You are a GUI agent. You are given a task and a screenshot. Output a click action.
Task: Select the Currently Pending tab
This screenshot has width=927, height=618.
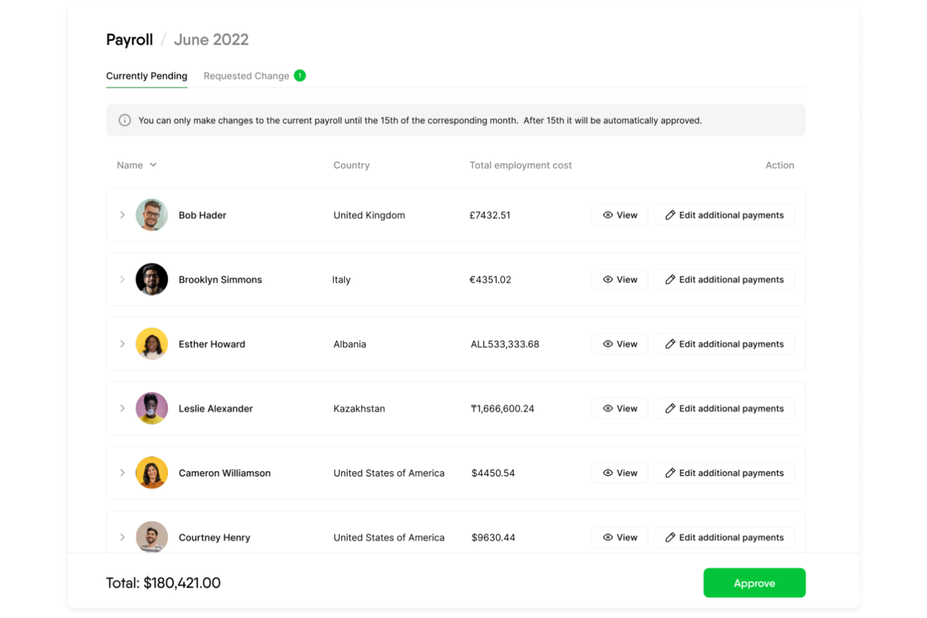click(x=146, y=76)
